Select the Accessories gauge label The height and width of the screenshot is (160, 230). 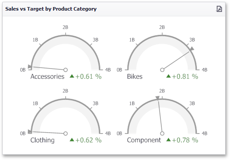pos(47,76)
